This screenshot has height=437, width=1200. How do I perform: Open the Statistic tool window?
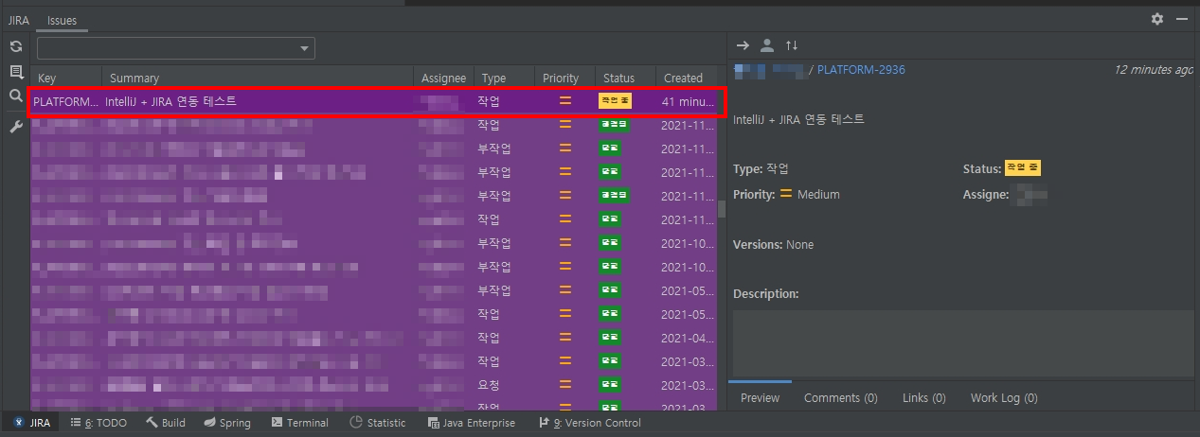(378, 423)
